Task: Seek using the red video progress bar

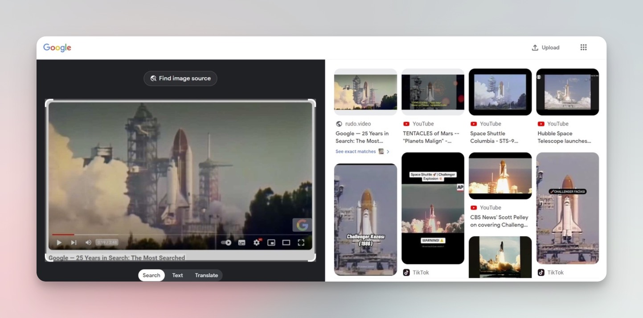Action: coord(63,234)
